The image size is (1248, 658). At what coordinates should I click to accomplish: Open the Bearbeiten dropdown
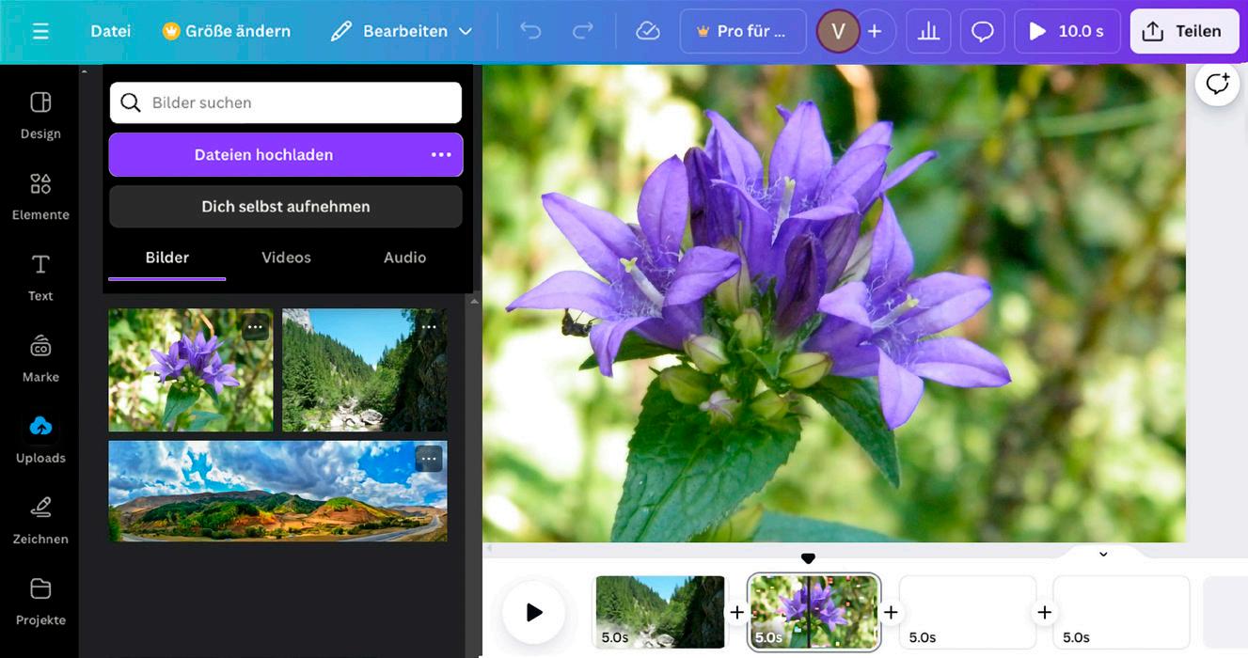pyautogui.click(x=402, y=31)
